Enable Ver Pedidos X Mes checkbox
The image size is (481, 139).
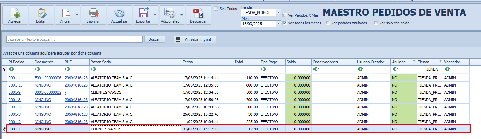(285, 15)
